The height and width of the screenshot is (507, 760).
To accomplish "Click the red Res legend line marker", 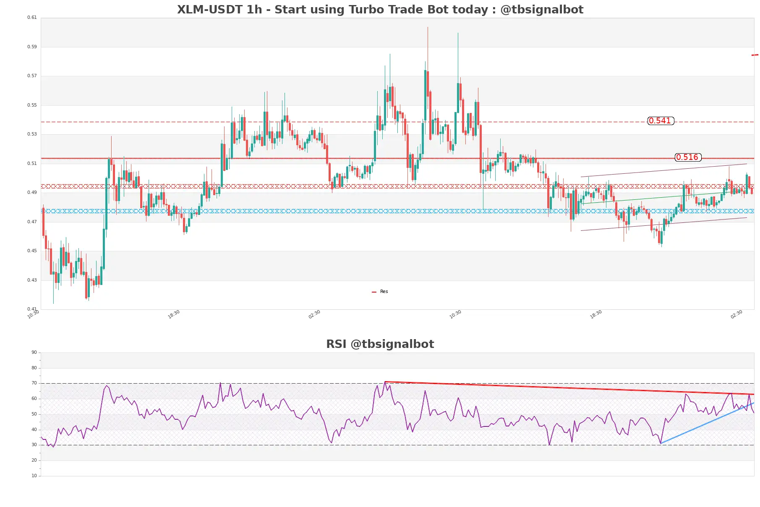I will point(374,292).
